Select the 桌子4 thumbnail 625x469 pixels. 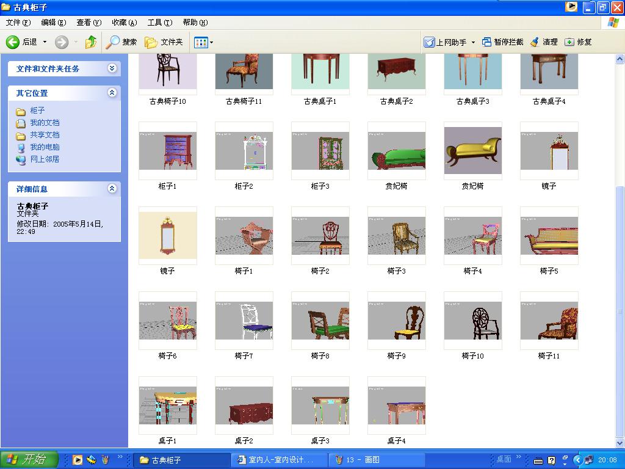point(397,405)
